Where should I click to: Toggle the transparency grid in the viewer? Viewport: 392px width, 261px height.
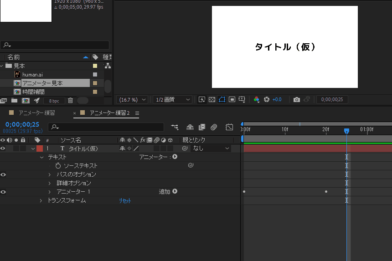click(212, 99)
